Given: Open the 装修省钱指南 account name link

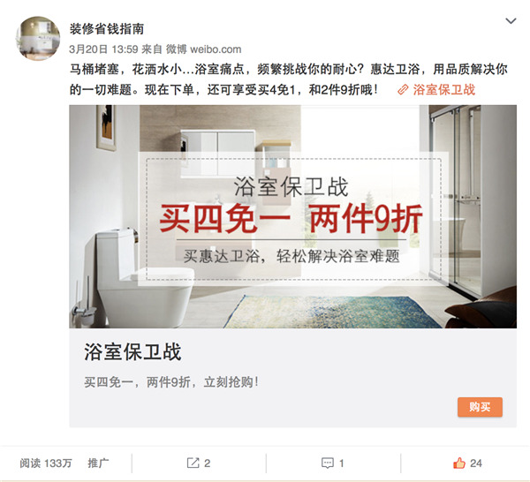Looking at the screenshot, I should 107,29.
